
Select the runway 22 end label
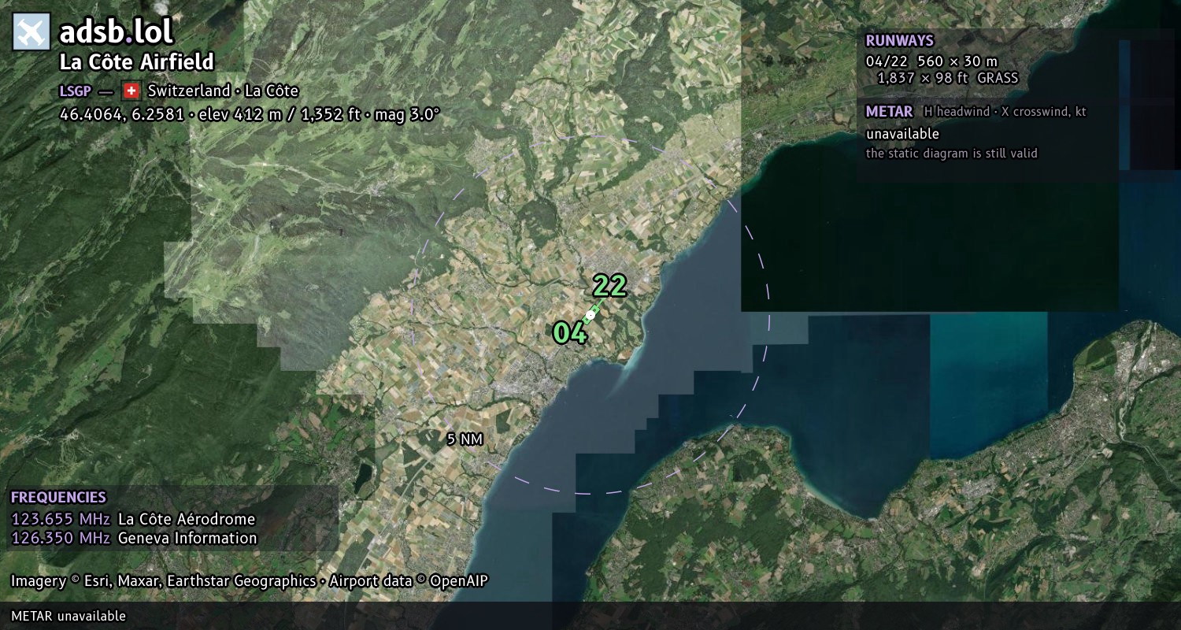coord(609,285)
